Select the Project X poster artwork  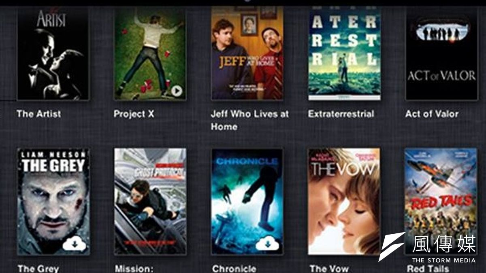(x=150, y=53)
